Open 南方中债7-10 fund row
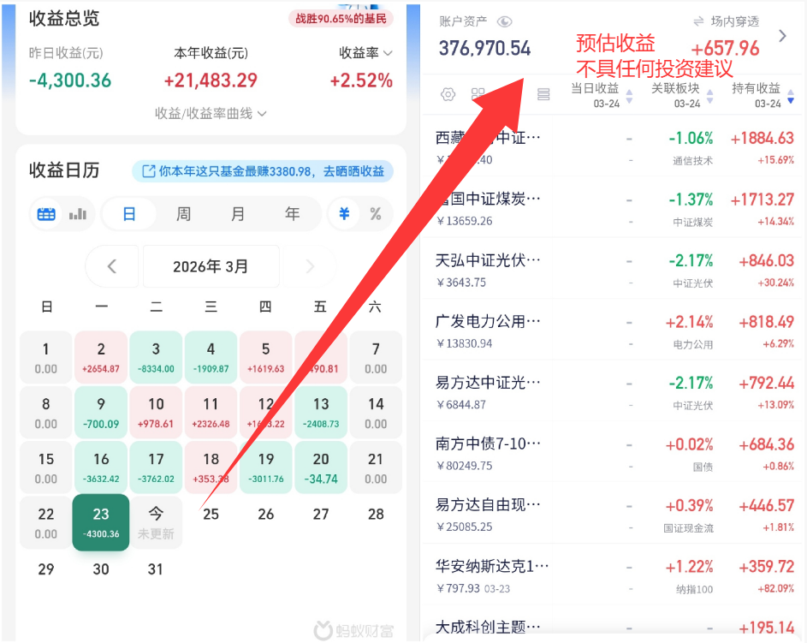The image size is (807, 643). click(x=613, y=452)
